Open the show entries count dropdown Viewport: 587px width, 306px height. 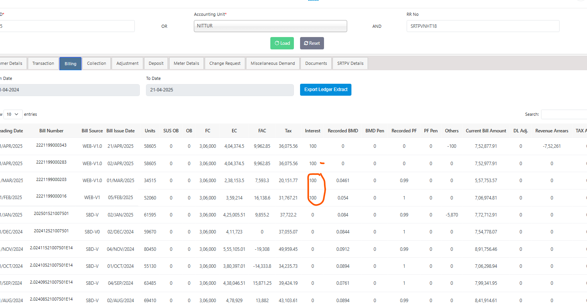[x=13, y=114]
